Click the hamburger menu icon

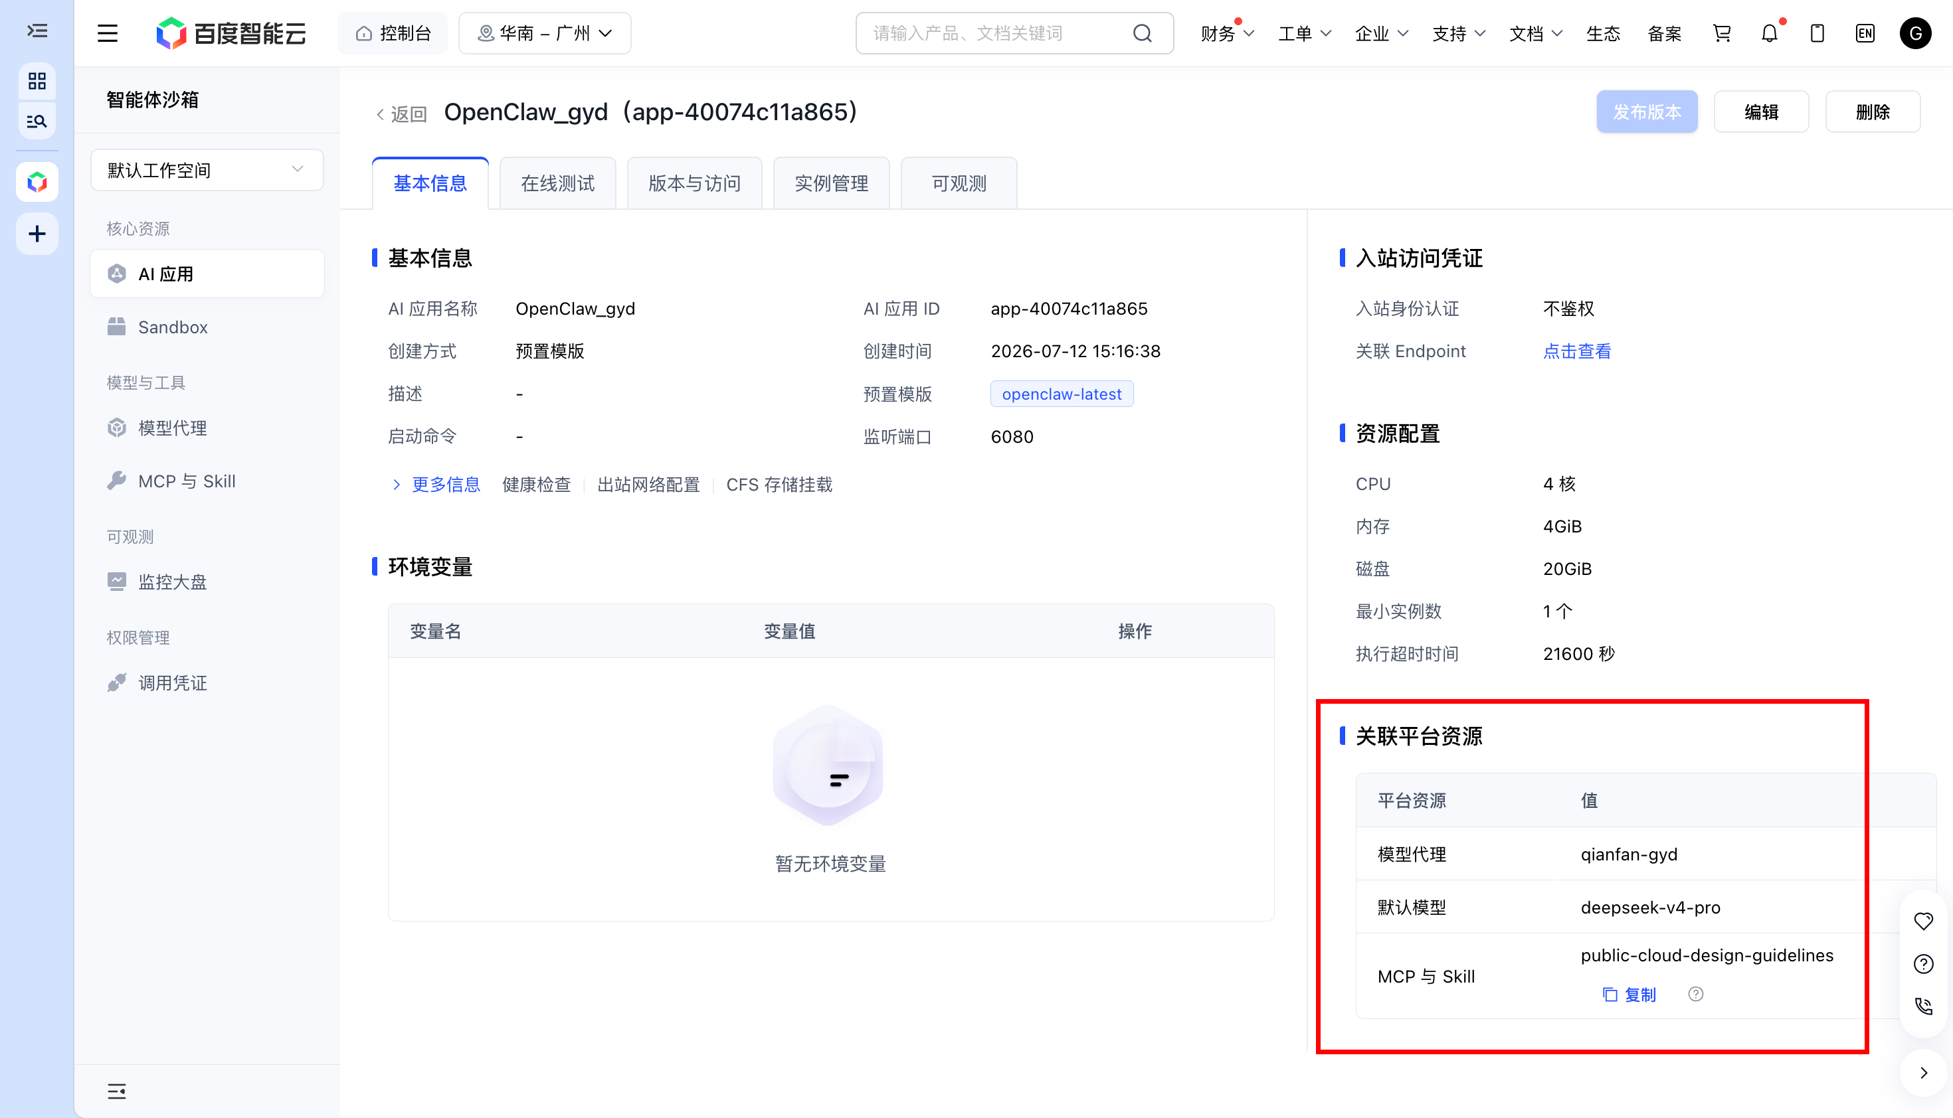click(x=108, y=33)
